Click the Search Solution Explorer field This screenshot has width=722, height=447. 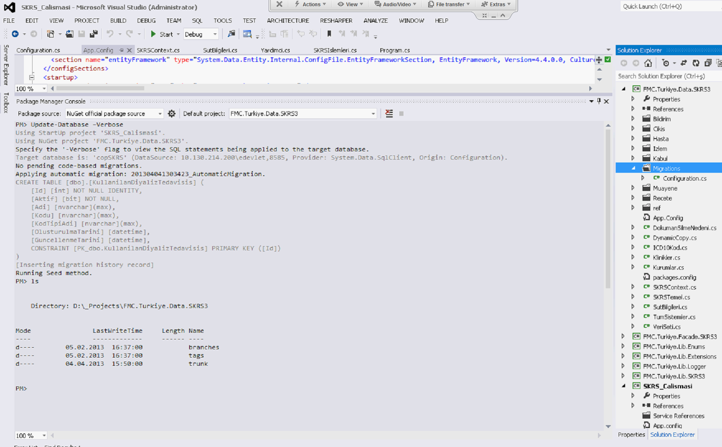669,76
